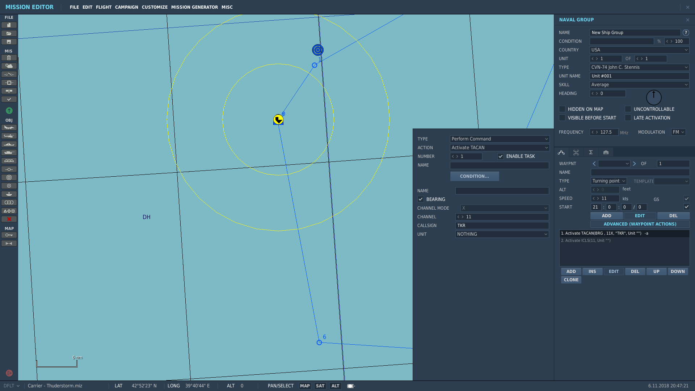Select the airplane group object tool

(9, 127)
